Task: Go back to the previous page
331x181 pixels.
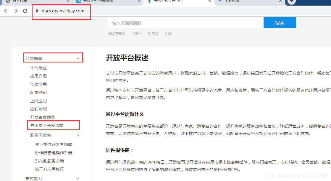Action: click(6, 11)
